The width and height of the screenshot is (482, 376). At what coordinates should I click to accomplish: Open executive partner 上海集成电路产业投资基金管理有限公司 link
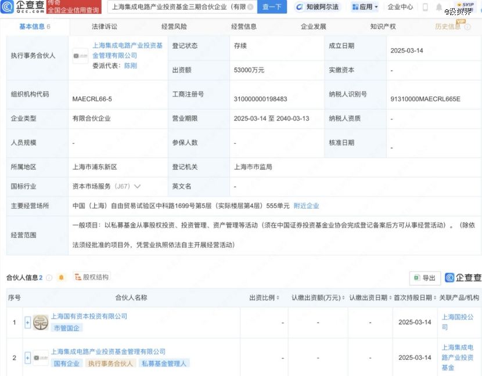(128, 50)
